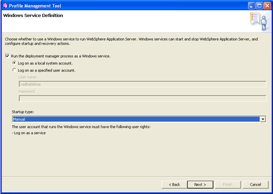Viewport: 273px width, 194px height.
Task: Click the Windows Service Definition heading
Action: pos(33,16)
